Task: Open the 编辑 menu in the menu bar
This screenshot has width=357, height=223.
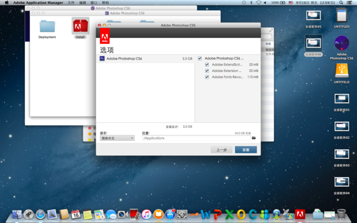Action: 83,3
